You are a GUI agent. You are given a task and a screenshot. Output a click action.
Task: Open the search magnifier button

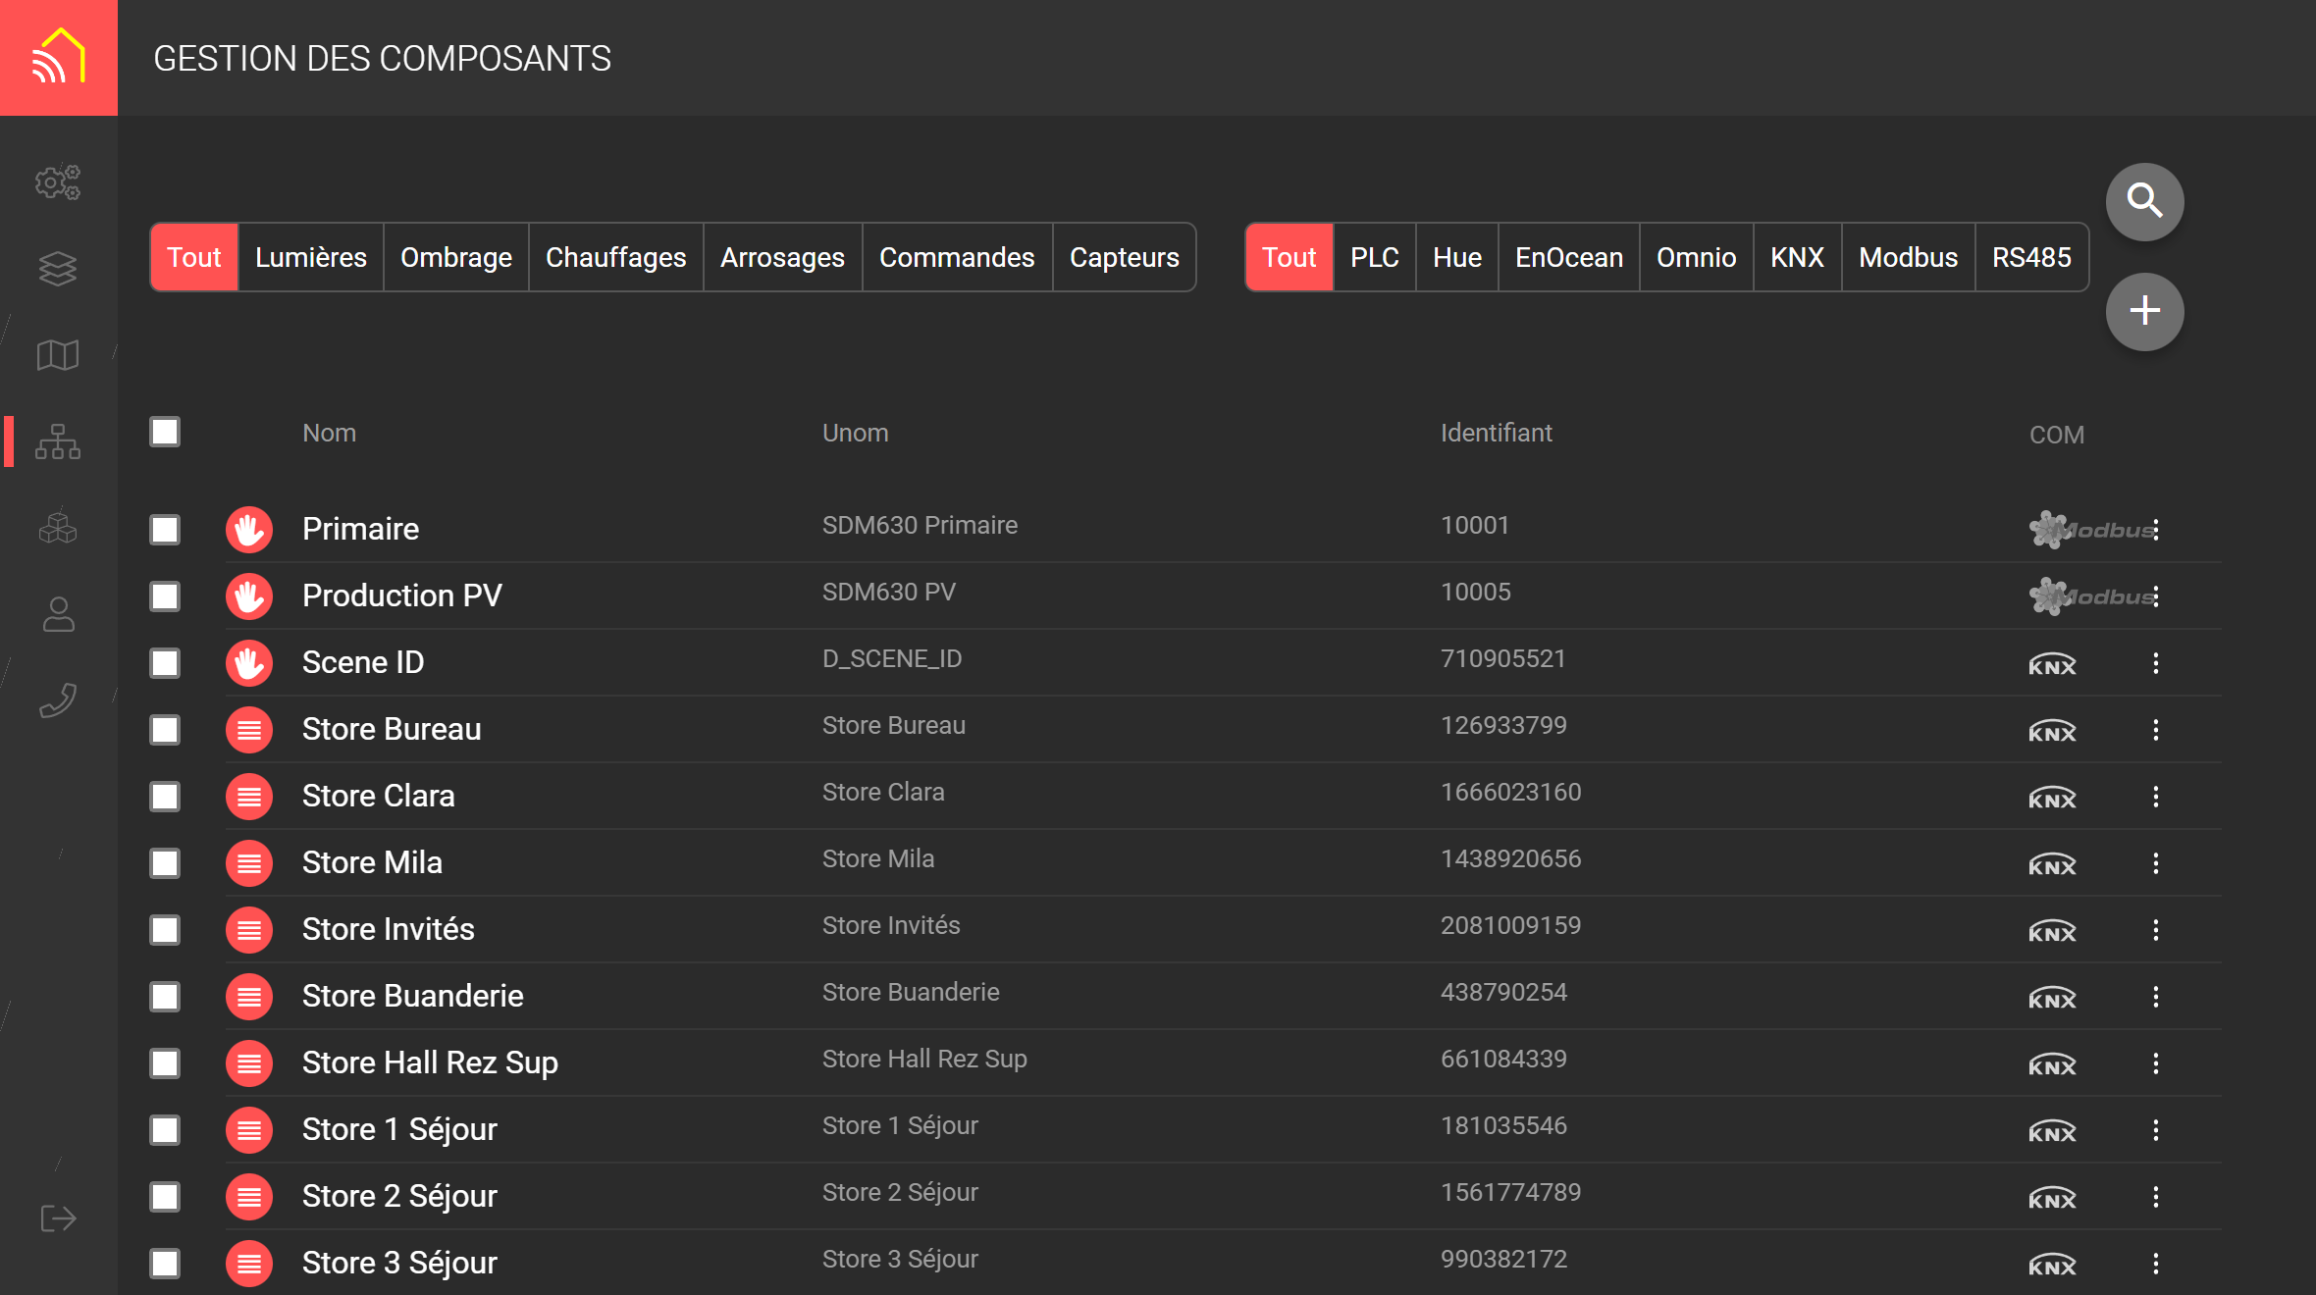[x=2144, y=201]
